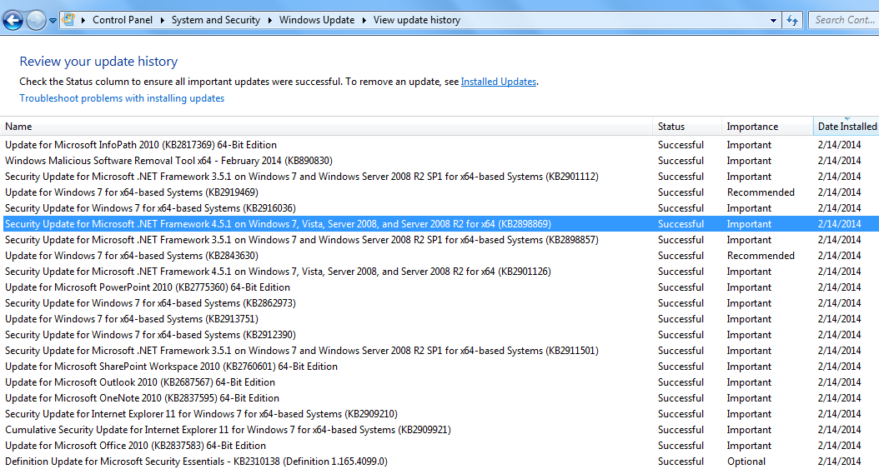Image resolution: width=879 pixels, height=469 pixels.
Task: Select the .NET Framework 4.5.1 KB2901126 row
Action: click(x=439, y=272)
